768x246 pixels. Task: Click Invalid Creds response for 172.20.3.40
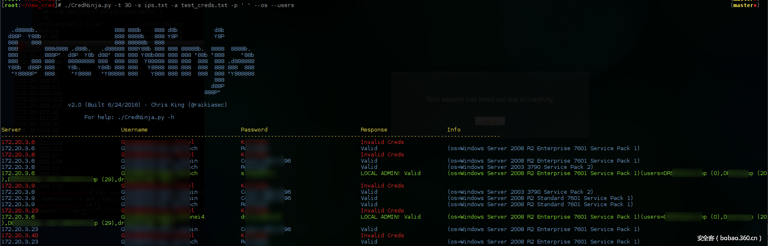[382, 236]
